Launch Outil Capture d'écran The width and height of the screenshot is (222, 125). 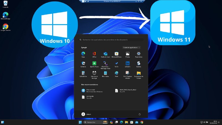(x=128, y=75)
